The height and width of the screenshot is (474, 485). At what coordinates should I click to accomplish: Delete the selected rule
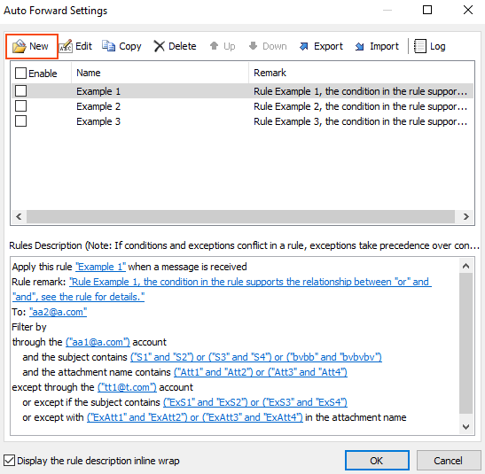175,46
